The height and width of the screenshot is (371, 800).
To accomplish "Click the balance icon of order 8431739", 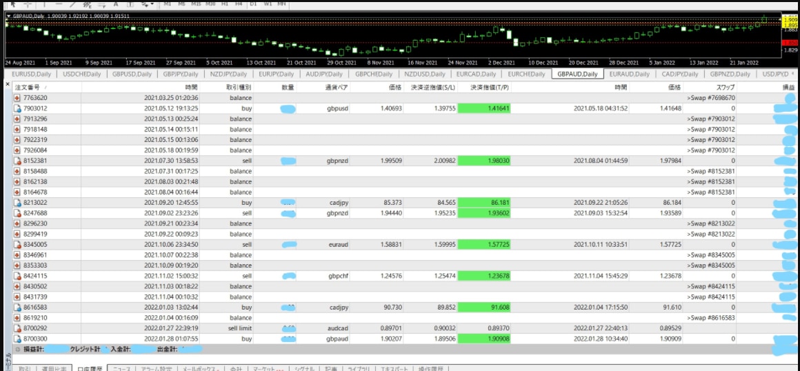I will [x=17, y=297].
